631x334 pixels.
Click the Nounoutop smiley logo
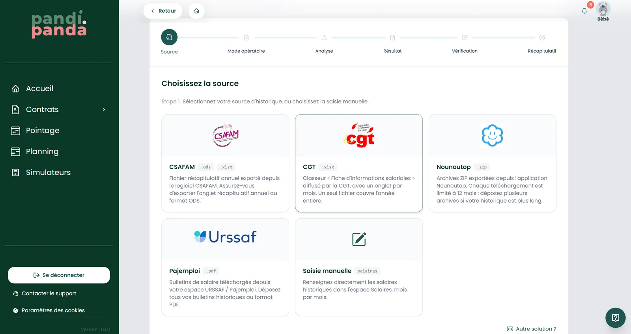[493, 136]
